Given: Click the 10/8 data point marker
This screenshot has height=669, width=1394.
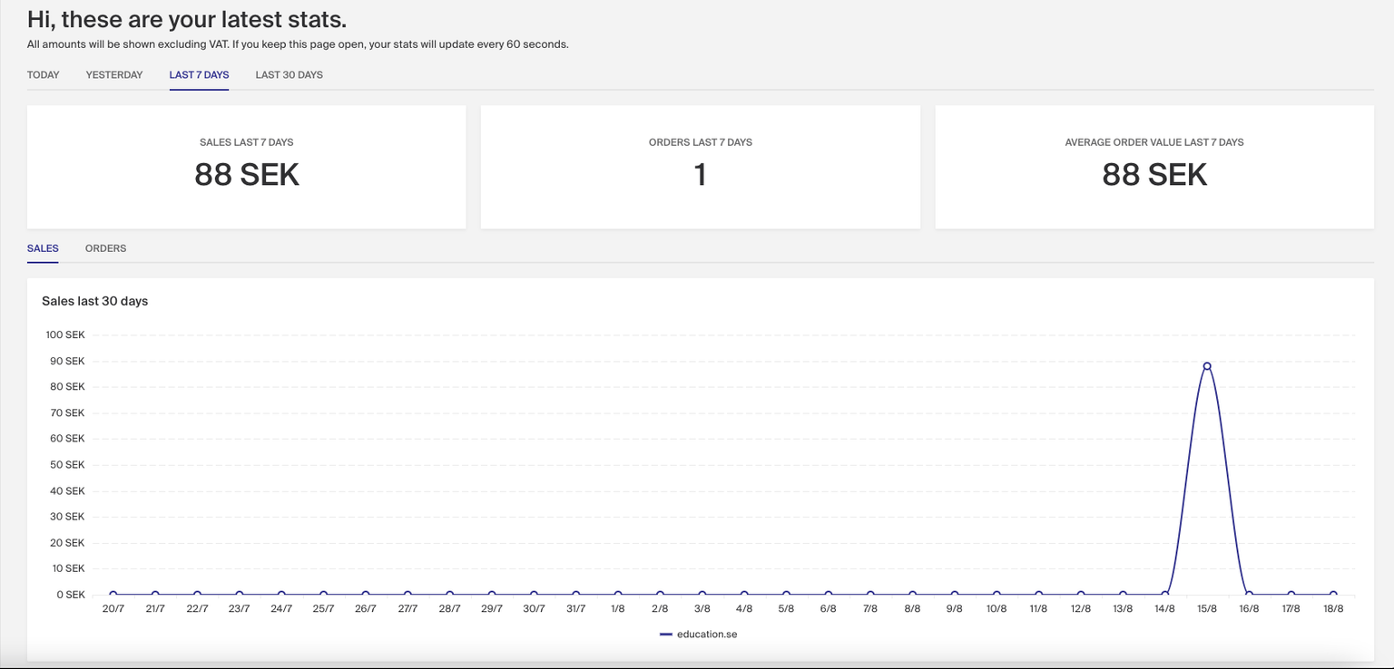Looking at the screenshot, I should (996, 595).
